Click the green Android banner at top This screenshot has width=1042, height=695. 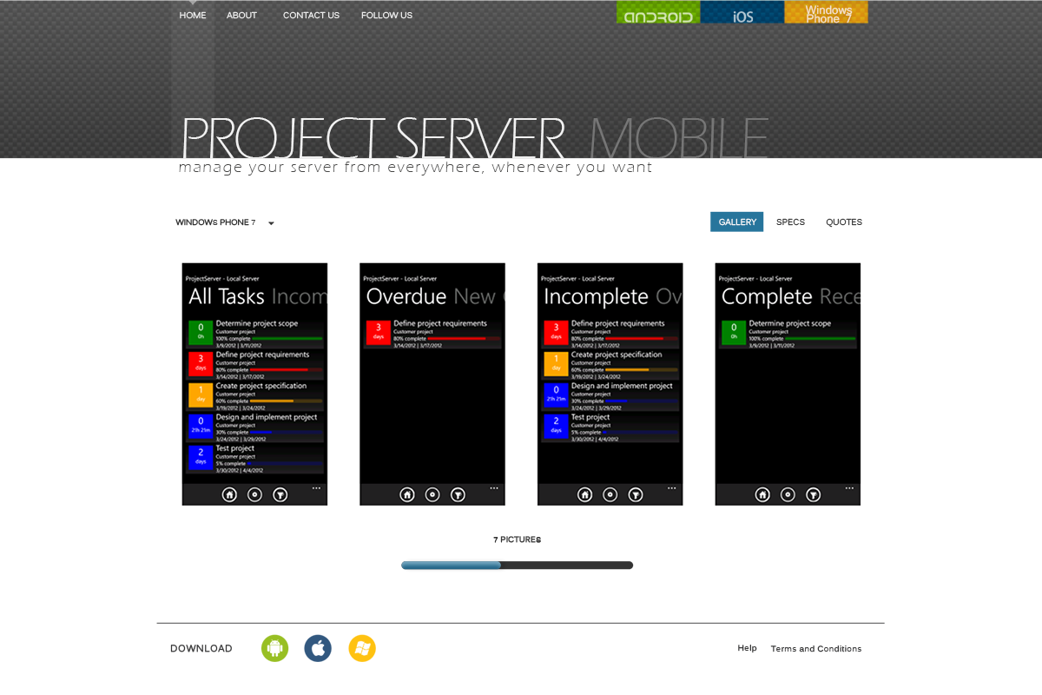coord(658,12)
